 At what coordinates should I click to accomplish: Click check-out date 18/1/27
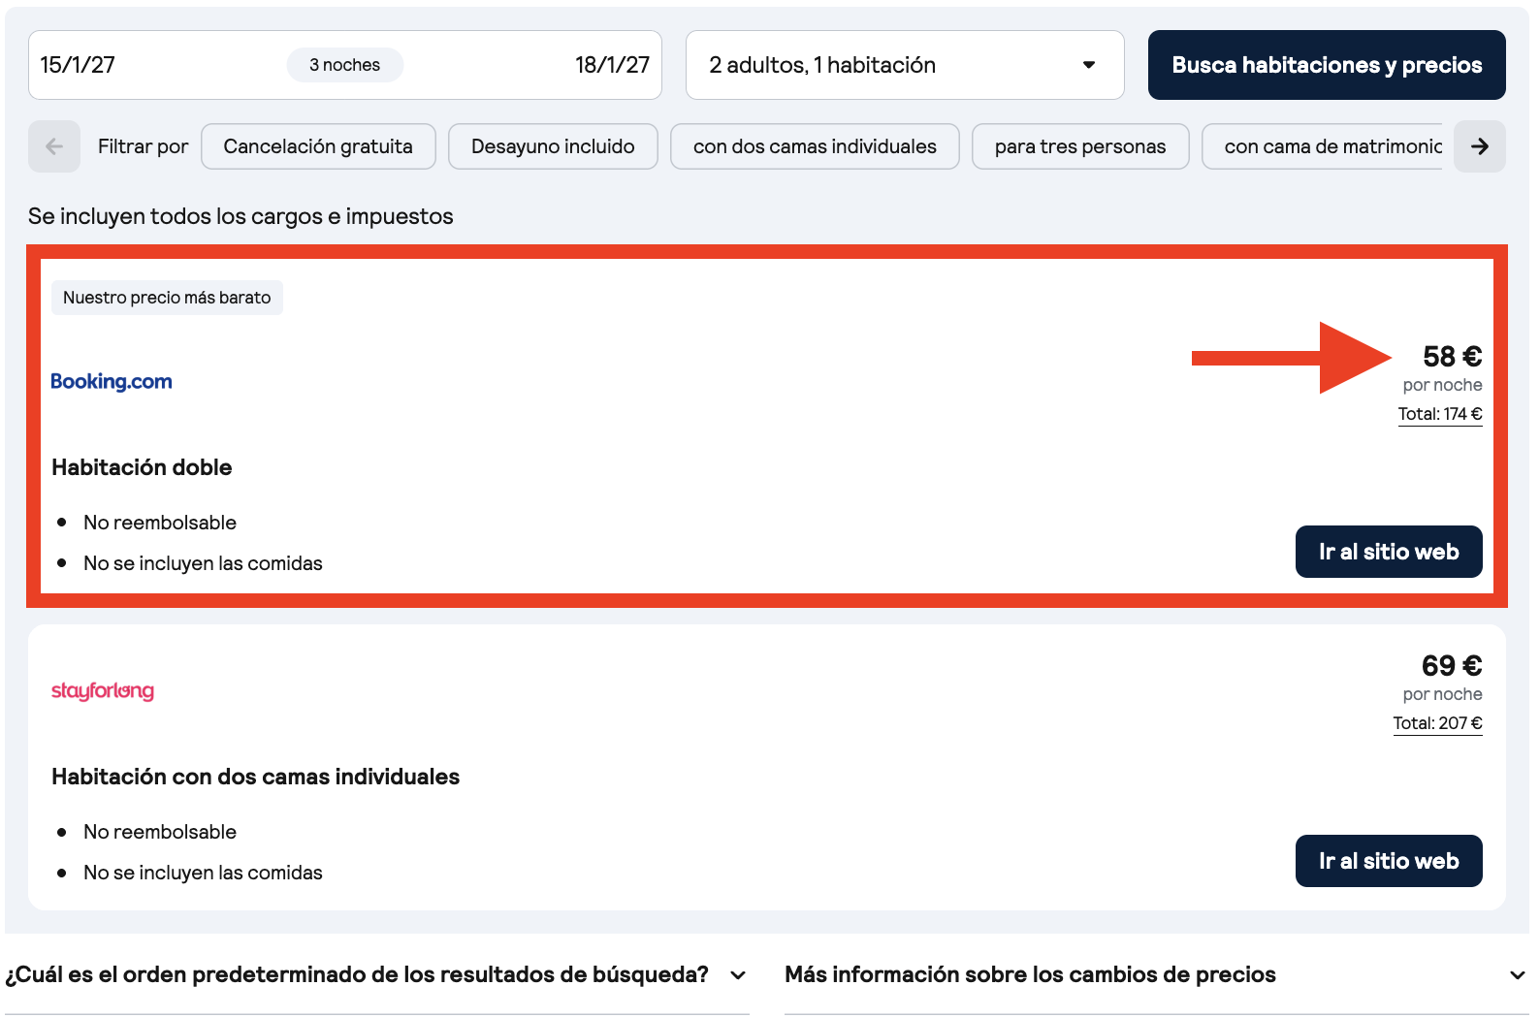pos(612,65)
